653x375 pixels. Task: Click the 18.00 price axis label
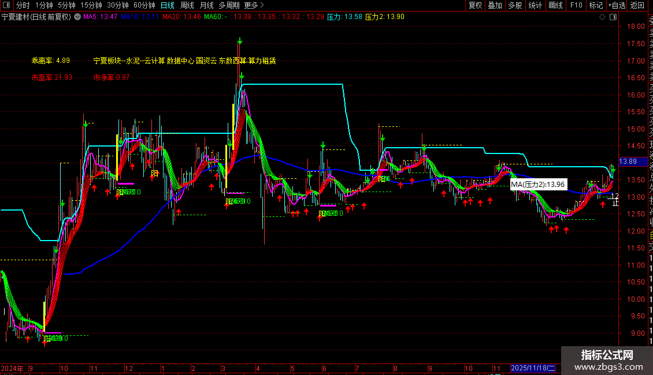click(636, 26)
